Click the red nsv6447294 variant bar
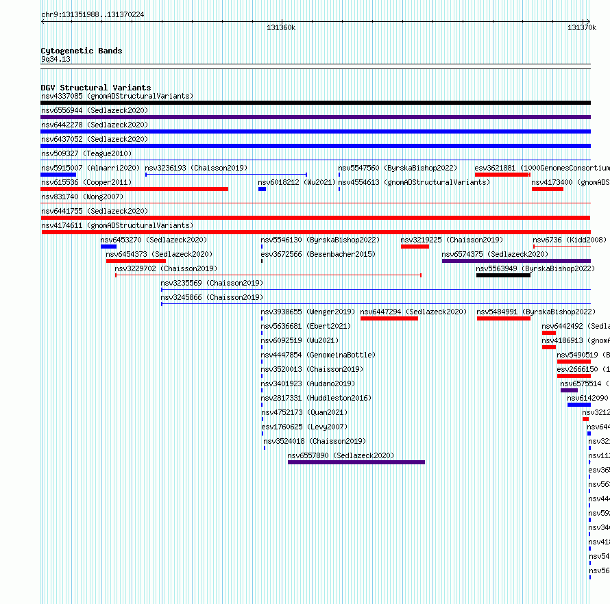This screenshot has height=604, width=610. click(x=389, y=318)
